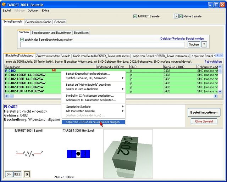The image size is (227, 182).
Task: Toggle 'auch in der Bauteilbeschreibung suchen' checkbox
Action: [22, 39]
